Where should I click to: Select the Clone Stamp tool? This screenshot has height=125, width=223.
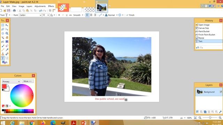tap(3, 54)
